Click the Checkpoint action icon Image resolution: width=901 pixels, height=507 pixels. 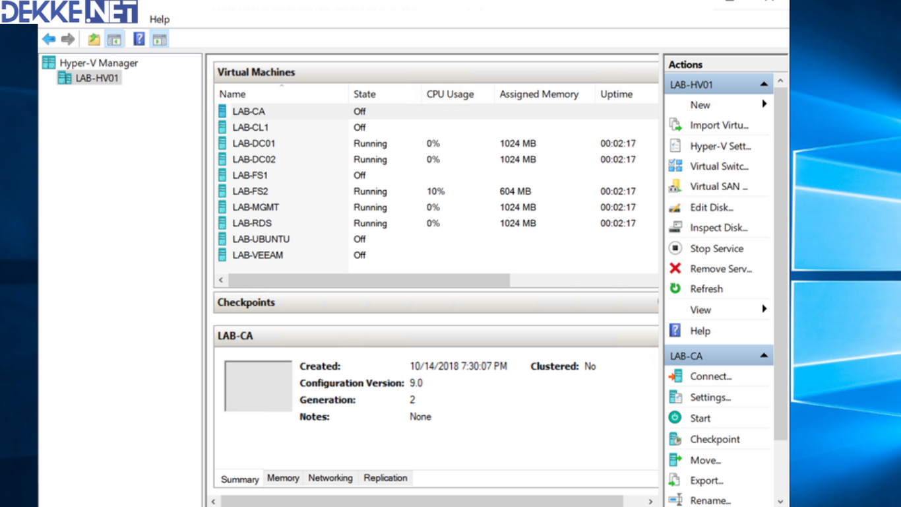[x=675, y=439]
